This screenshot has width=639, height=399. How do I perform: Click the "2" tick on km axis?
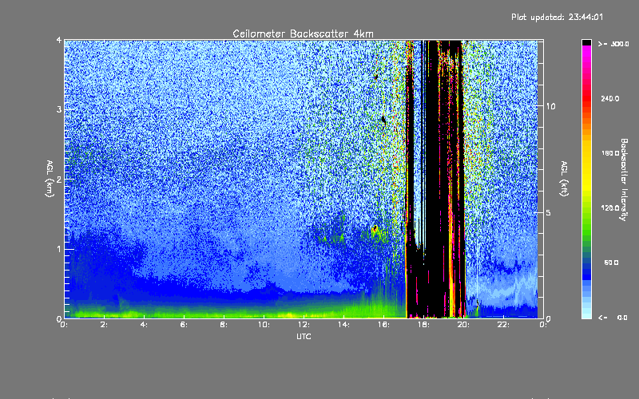(59, 179)
